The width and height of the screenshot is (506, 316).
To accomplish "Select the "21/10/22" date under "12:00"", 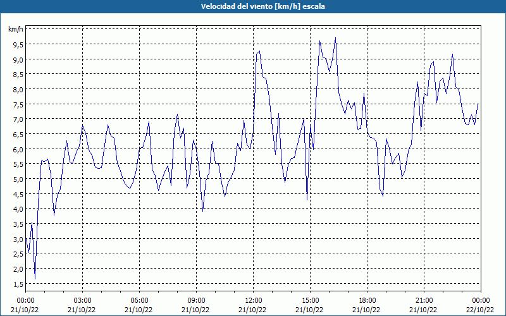I will [x=252, y=310].
